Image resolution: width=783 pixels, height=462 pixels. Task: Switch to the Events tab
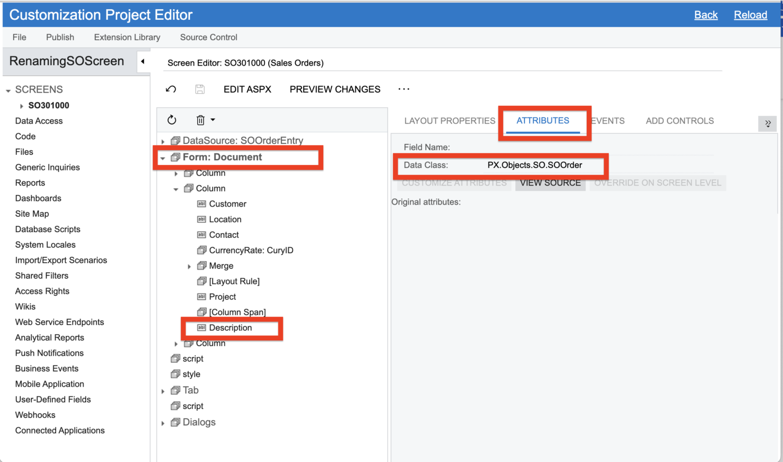point(608,121)
